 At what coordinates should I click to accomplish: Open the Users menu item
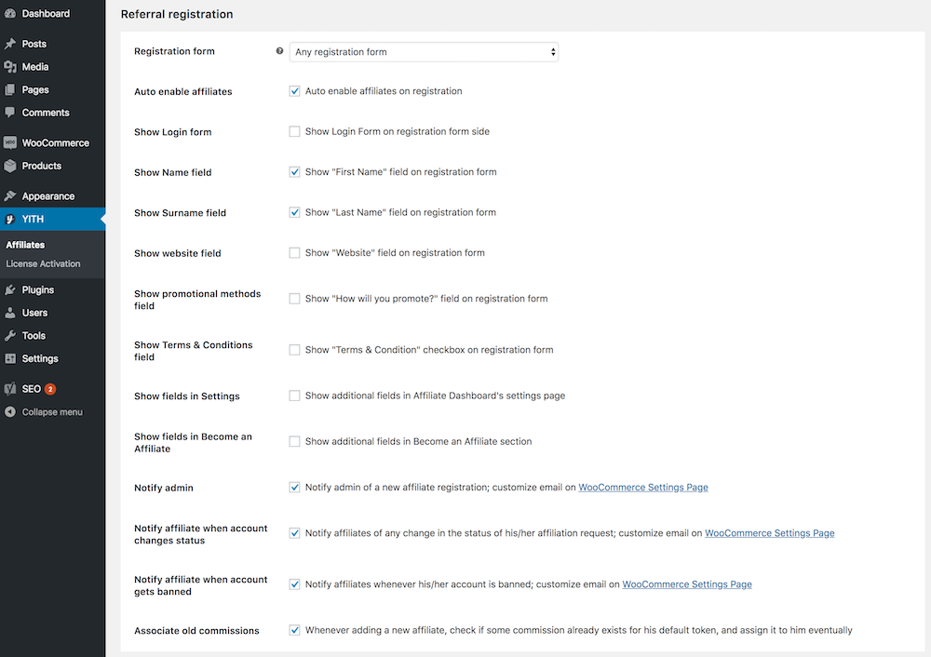tap(34, 313)
